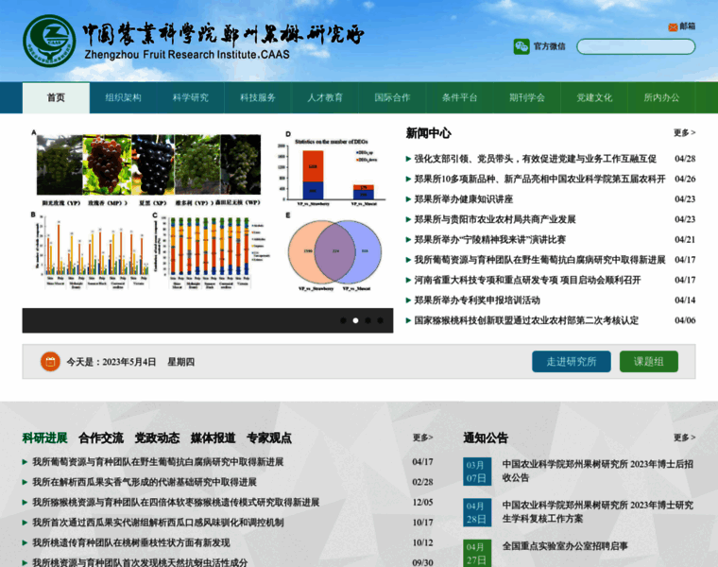
Task: Open news 郑果所举办专利奖申报培训活动
Action: tap(477, 300)
